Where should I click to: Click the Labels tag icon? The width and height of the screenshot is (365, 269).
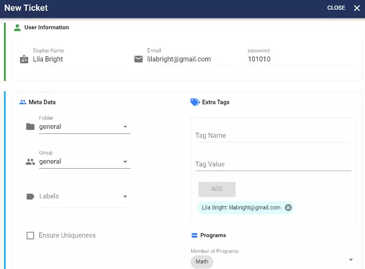click(x=30, y=197)
